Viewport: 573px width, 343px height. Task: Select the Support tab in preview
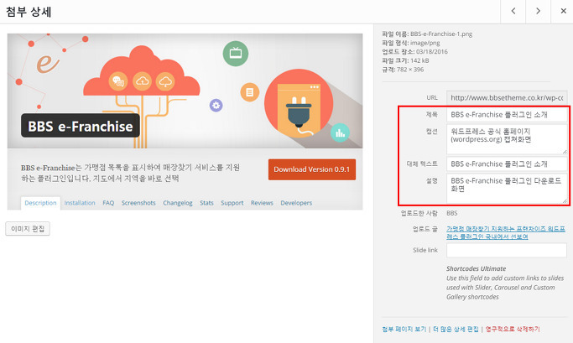(232, 203)
